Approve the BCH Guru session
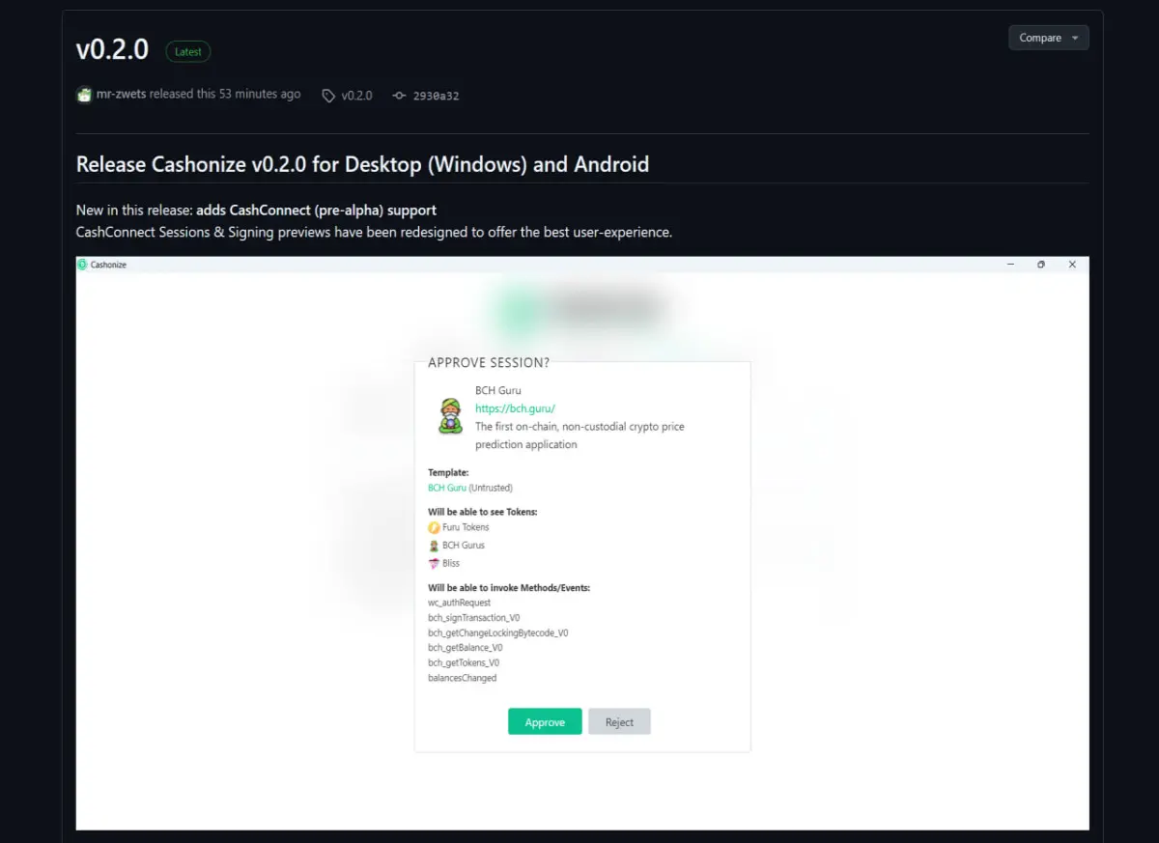 (545, 721)
